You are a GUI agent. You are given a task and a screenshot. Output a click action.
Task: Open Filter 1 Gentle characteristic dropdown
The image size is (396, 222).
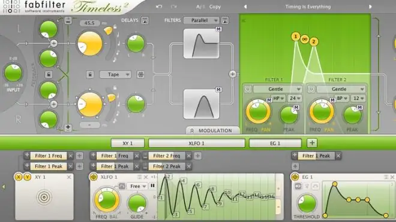point(278,89)
